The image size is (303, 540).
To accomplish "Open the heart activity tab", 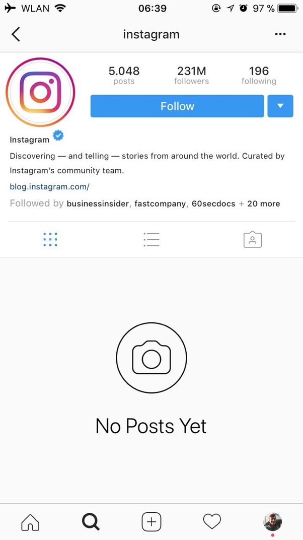I will [x=212, y=521].
